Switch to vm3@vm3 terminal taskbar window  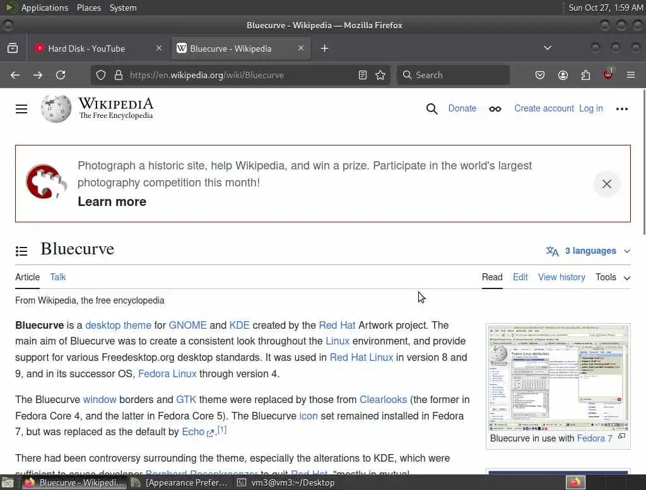click(286, 482)
